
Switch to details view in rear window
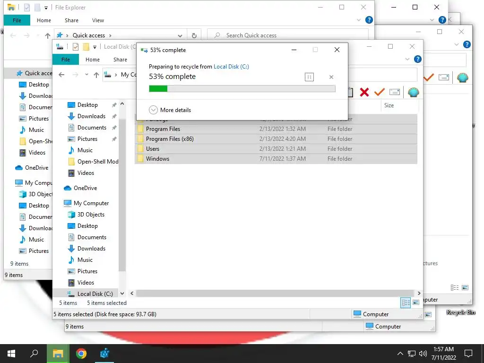point(454,288)
